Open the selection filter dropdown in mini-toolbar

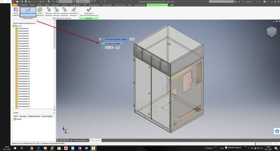point(132,39)
